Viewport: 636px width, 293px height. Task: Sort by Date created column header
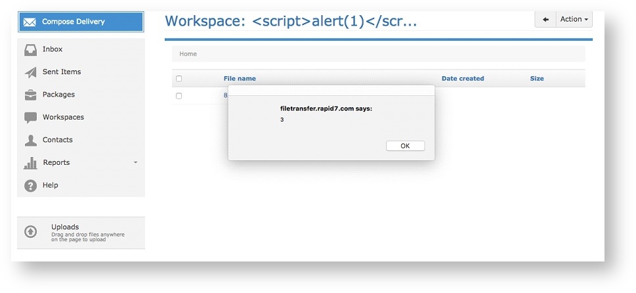tap(462, 79)
